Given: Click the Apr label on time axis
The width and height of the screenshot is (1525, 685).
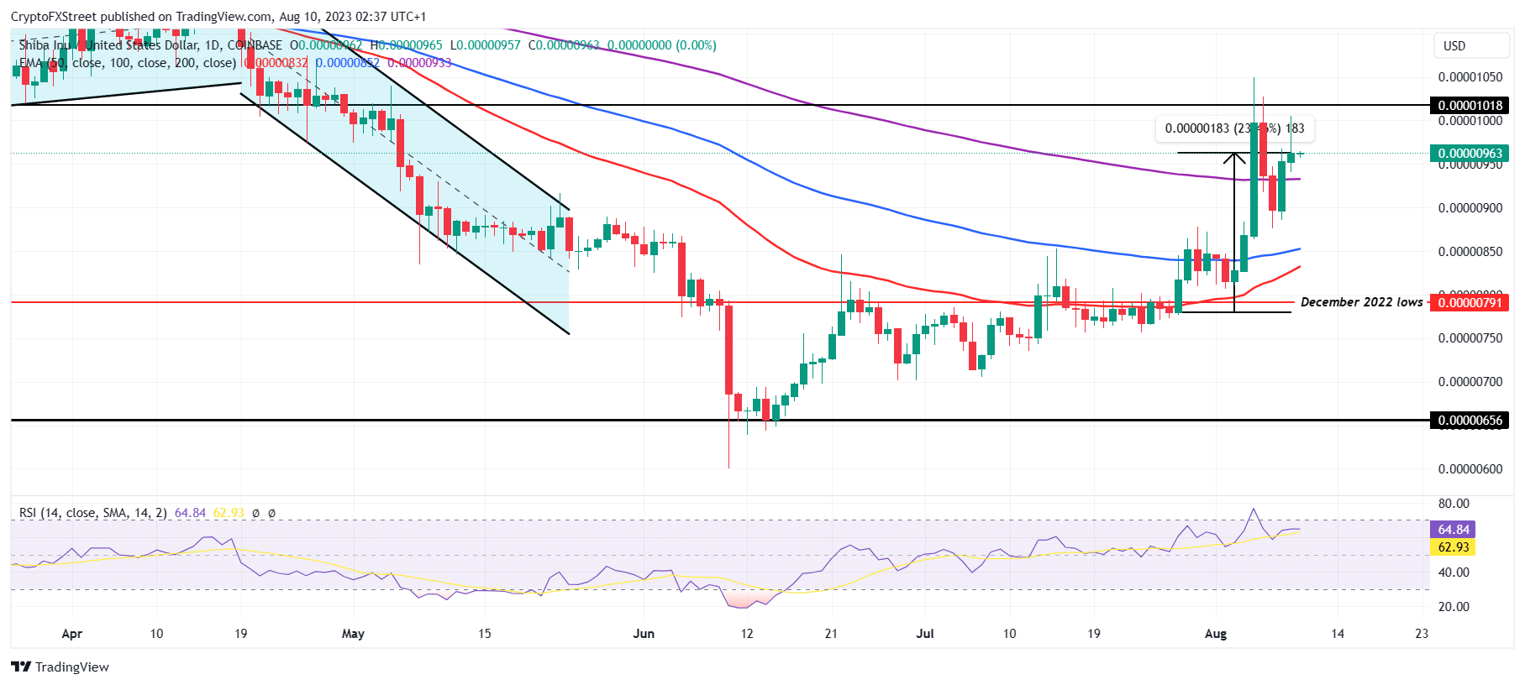Looking at the screenshot, I should pyautogui.click(x=72, y=634).
